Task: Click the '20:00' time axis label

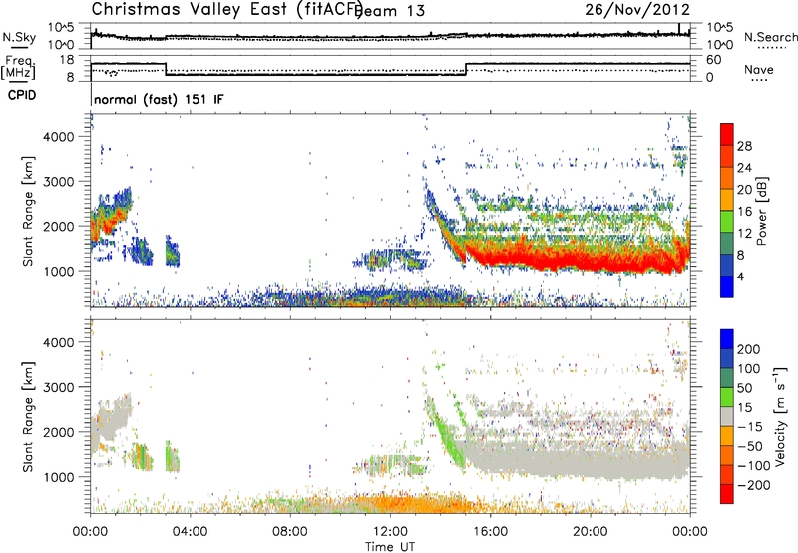Action: [x=590, y=532]
